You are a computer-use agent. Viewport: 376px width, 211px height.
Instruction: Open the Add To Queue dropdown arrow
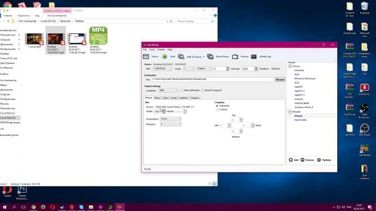click(x=204, y=57)
